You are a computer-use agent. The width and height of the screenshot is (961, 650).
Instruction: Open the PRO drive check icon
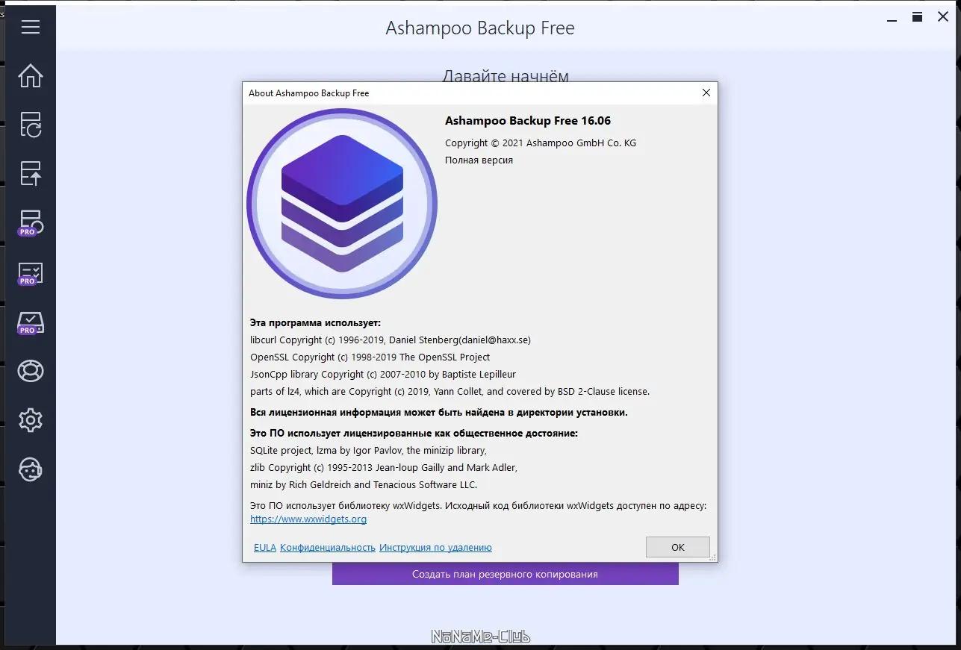coord(31,322)
